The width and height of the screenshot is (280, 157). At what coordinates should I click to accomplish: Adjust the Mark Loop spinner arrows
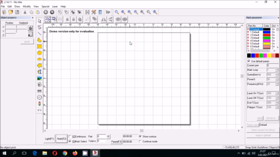276,70
